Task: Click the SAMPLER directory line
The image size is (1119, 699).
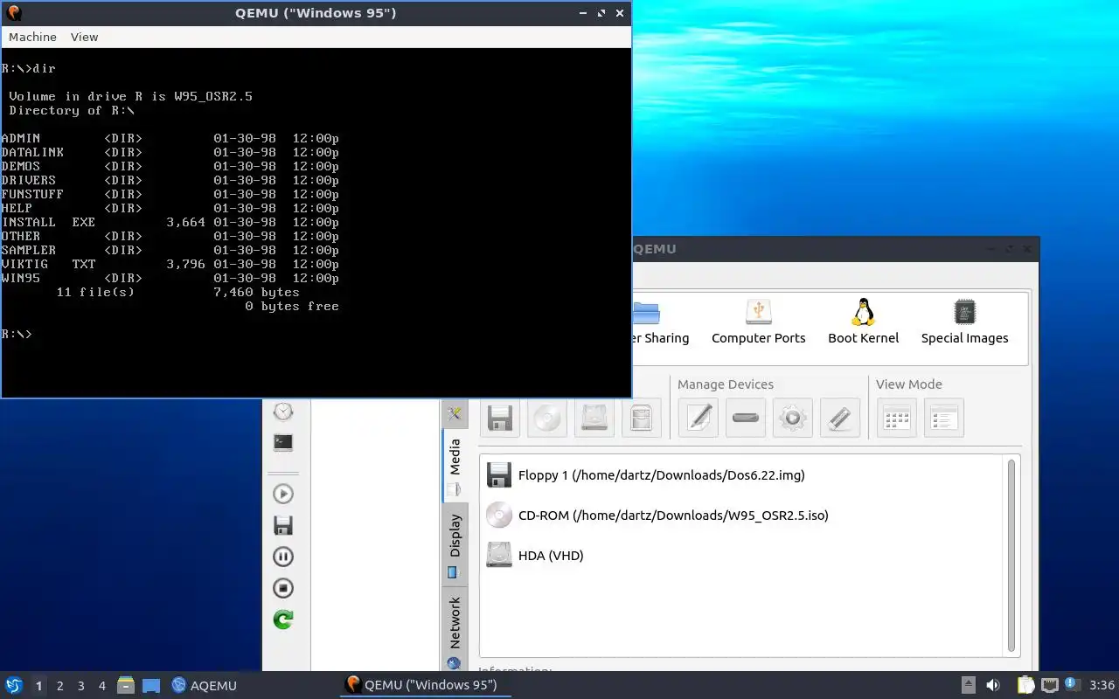Action: click(170, 250)
